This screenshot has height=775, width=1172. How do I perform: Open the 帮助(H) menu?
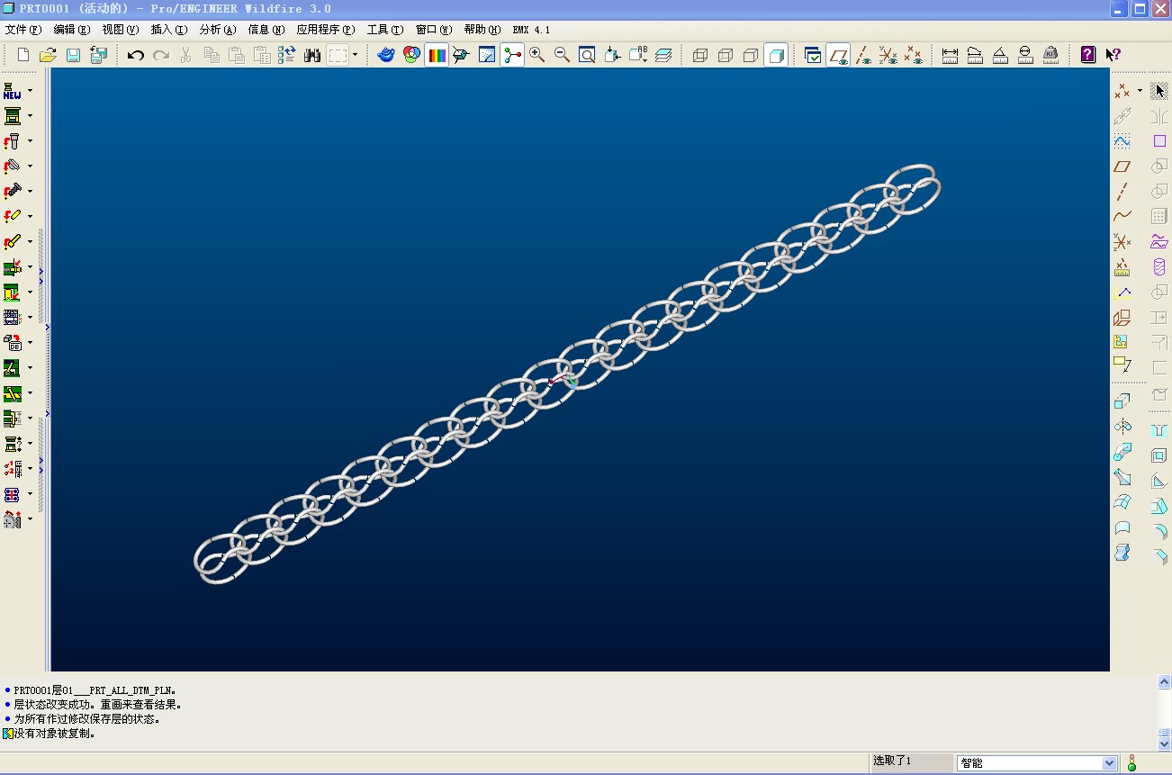click(x=482, y=30)
